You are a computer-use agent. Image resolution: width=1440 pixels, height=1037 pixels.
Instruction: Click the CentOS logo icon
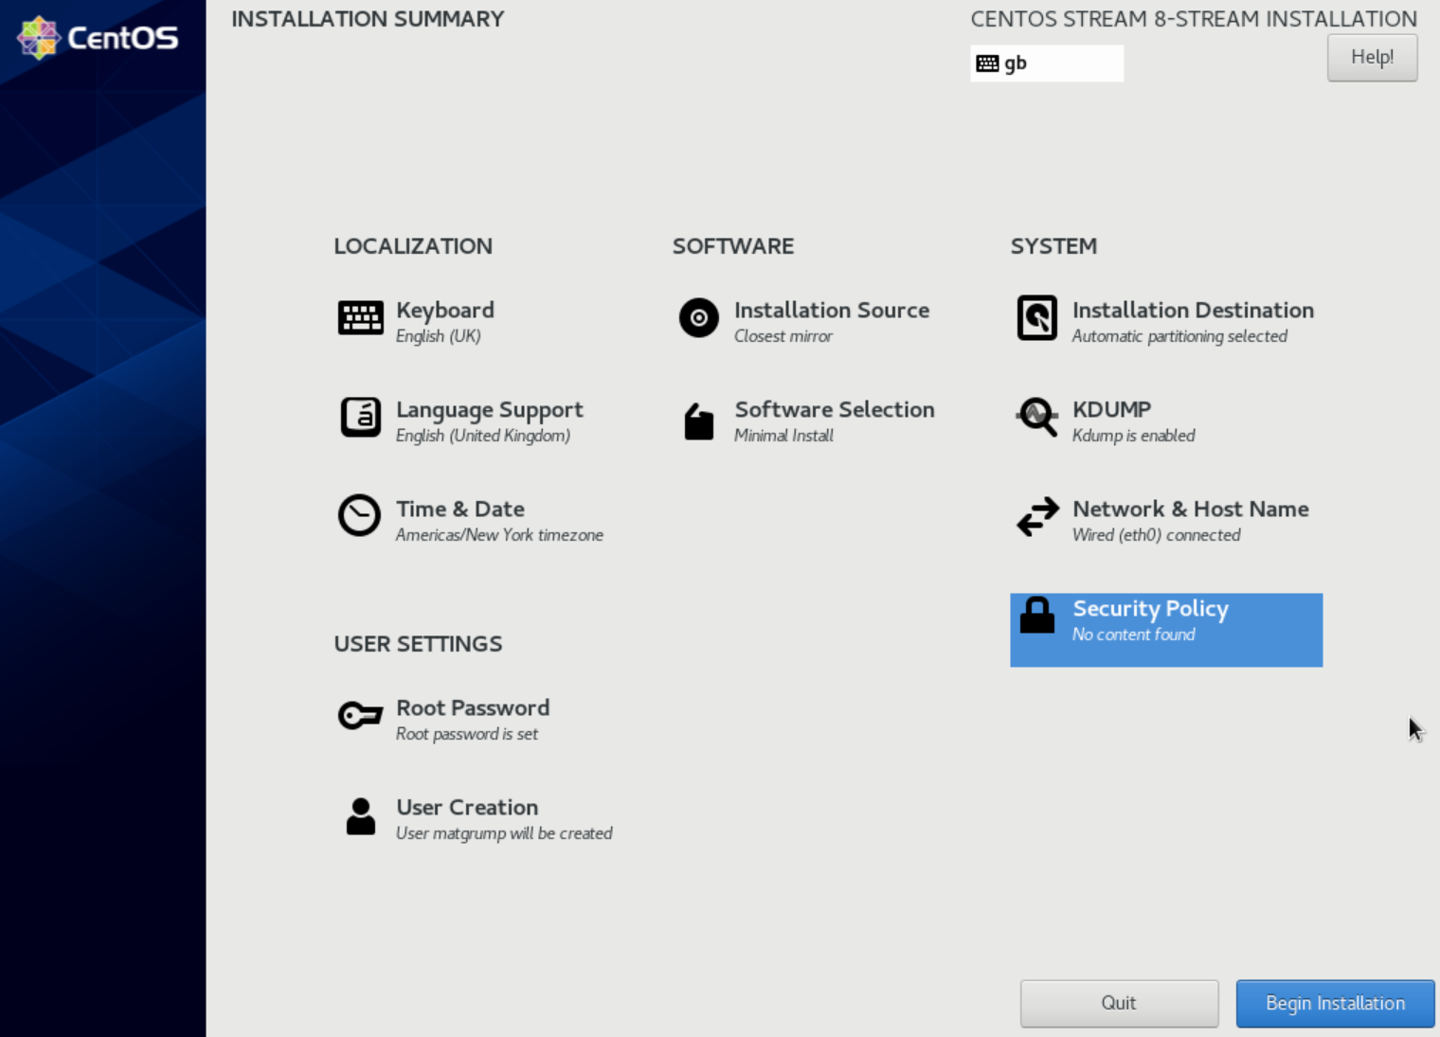click(39, 38)
